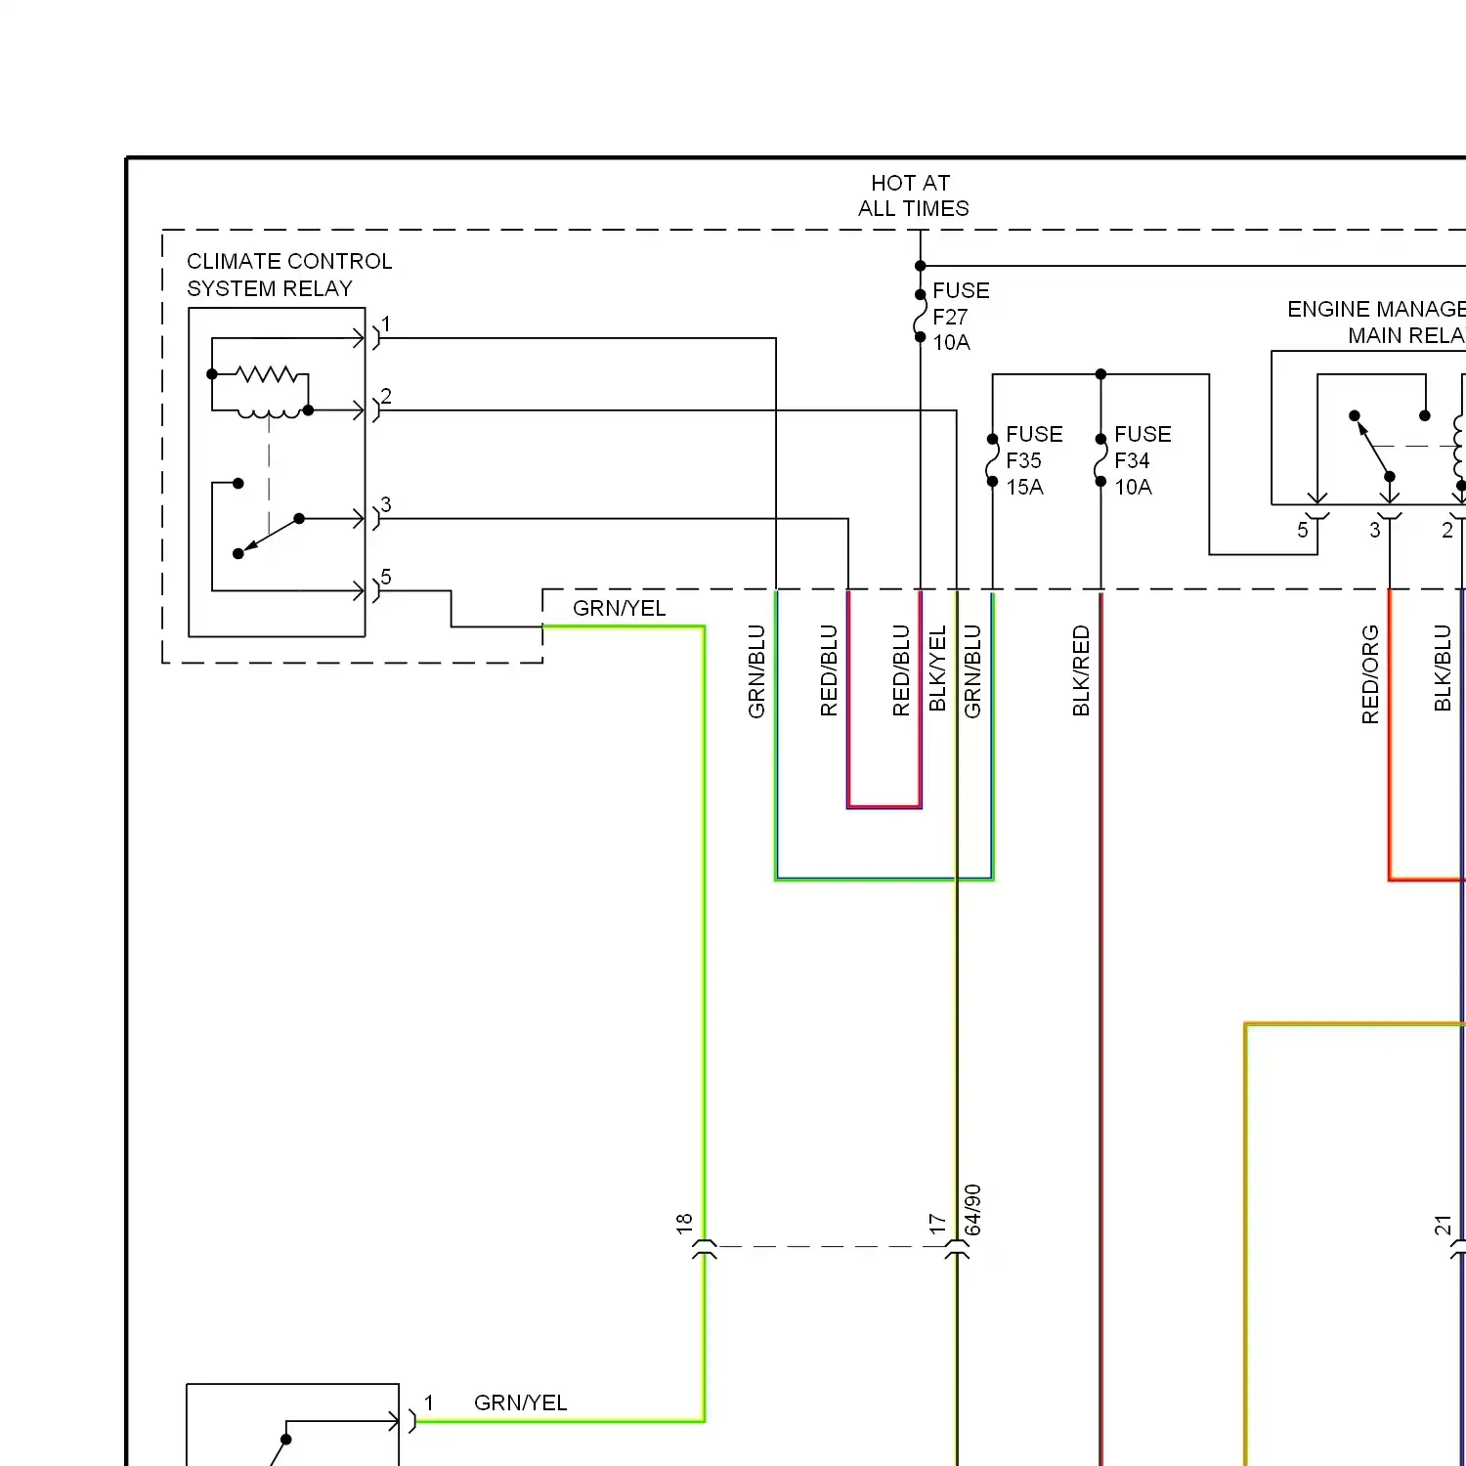Click GRN/YEL label next to bottom pin 1
This screenshot has height=1466, width=1466.
[x=520, y=1402]
